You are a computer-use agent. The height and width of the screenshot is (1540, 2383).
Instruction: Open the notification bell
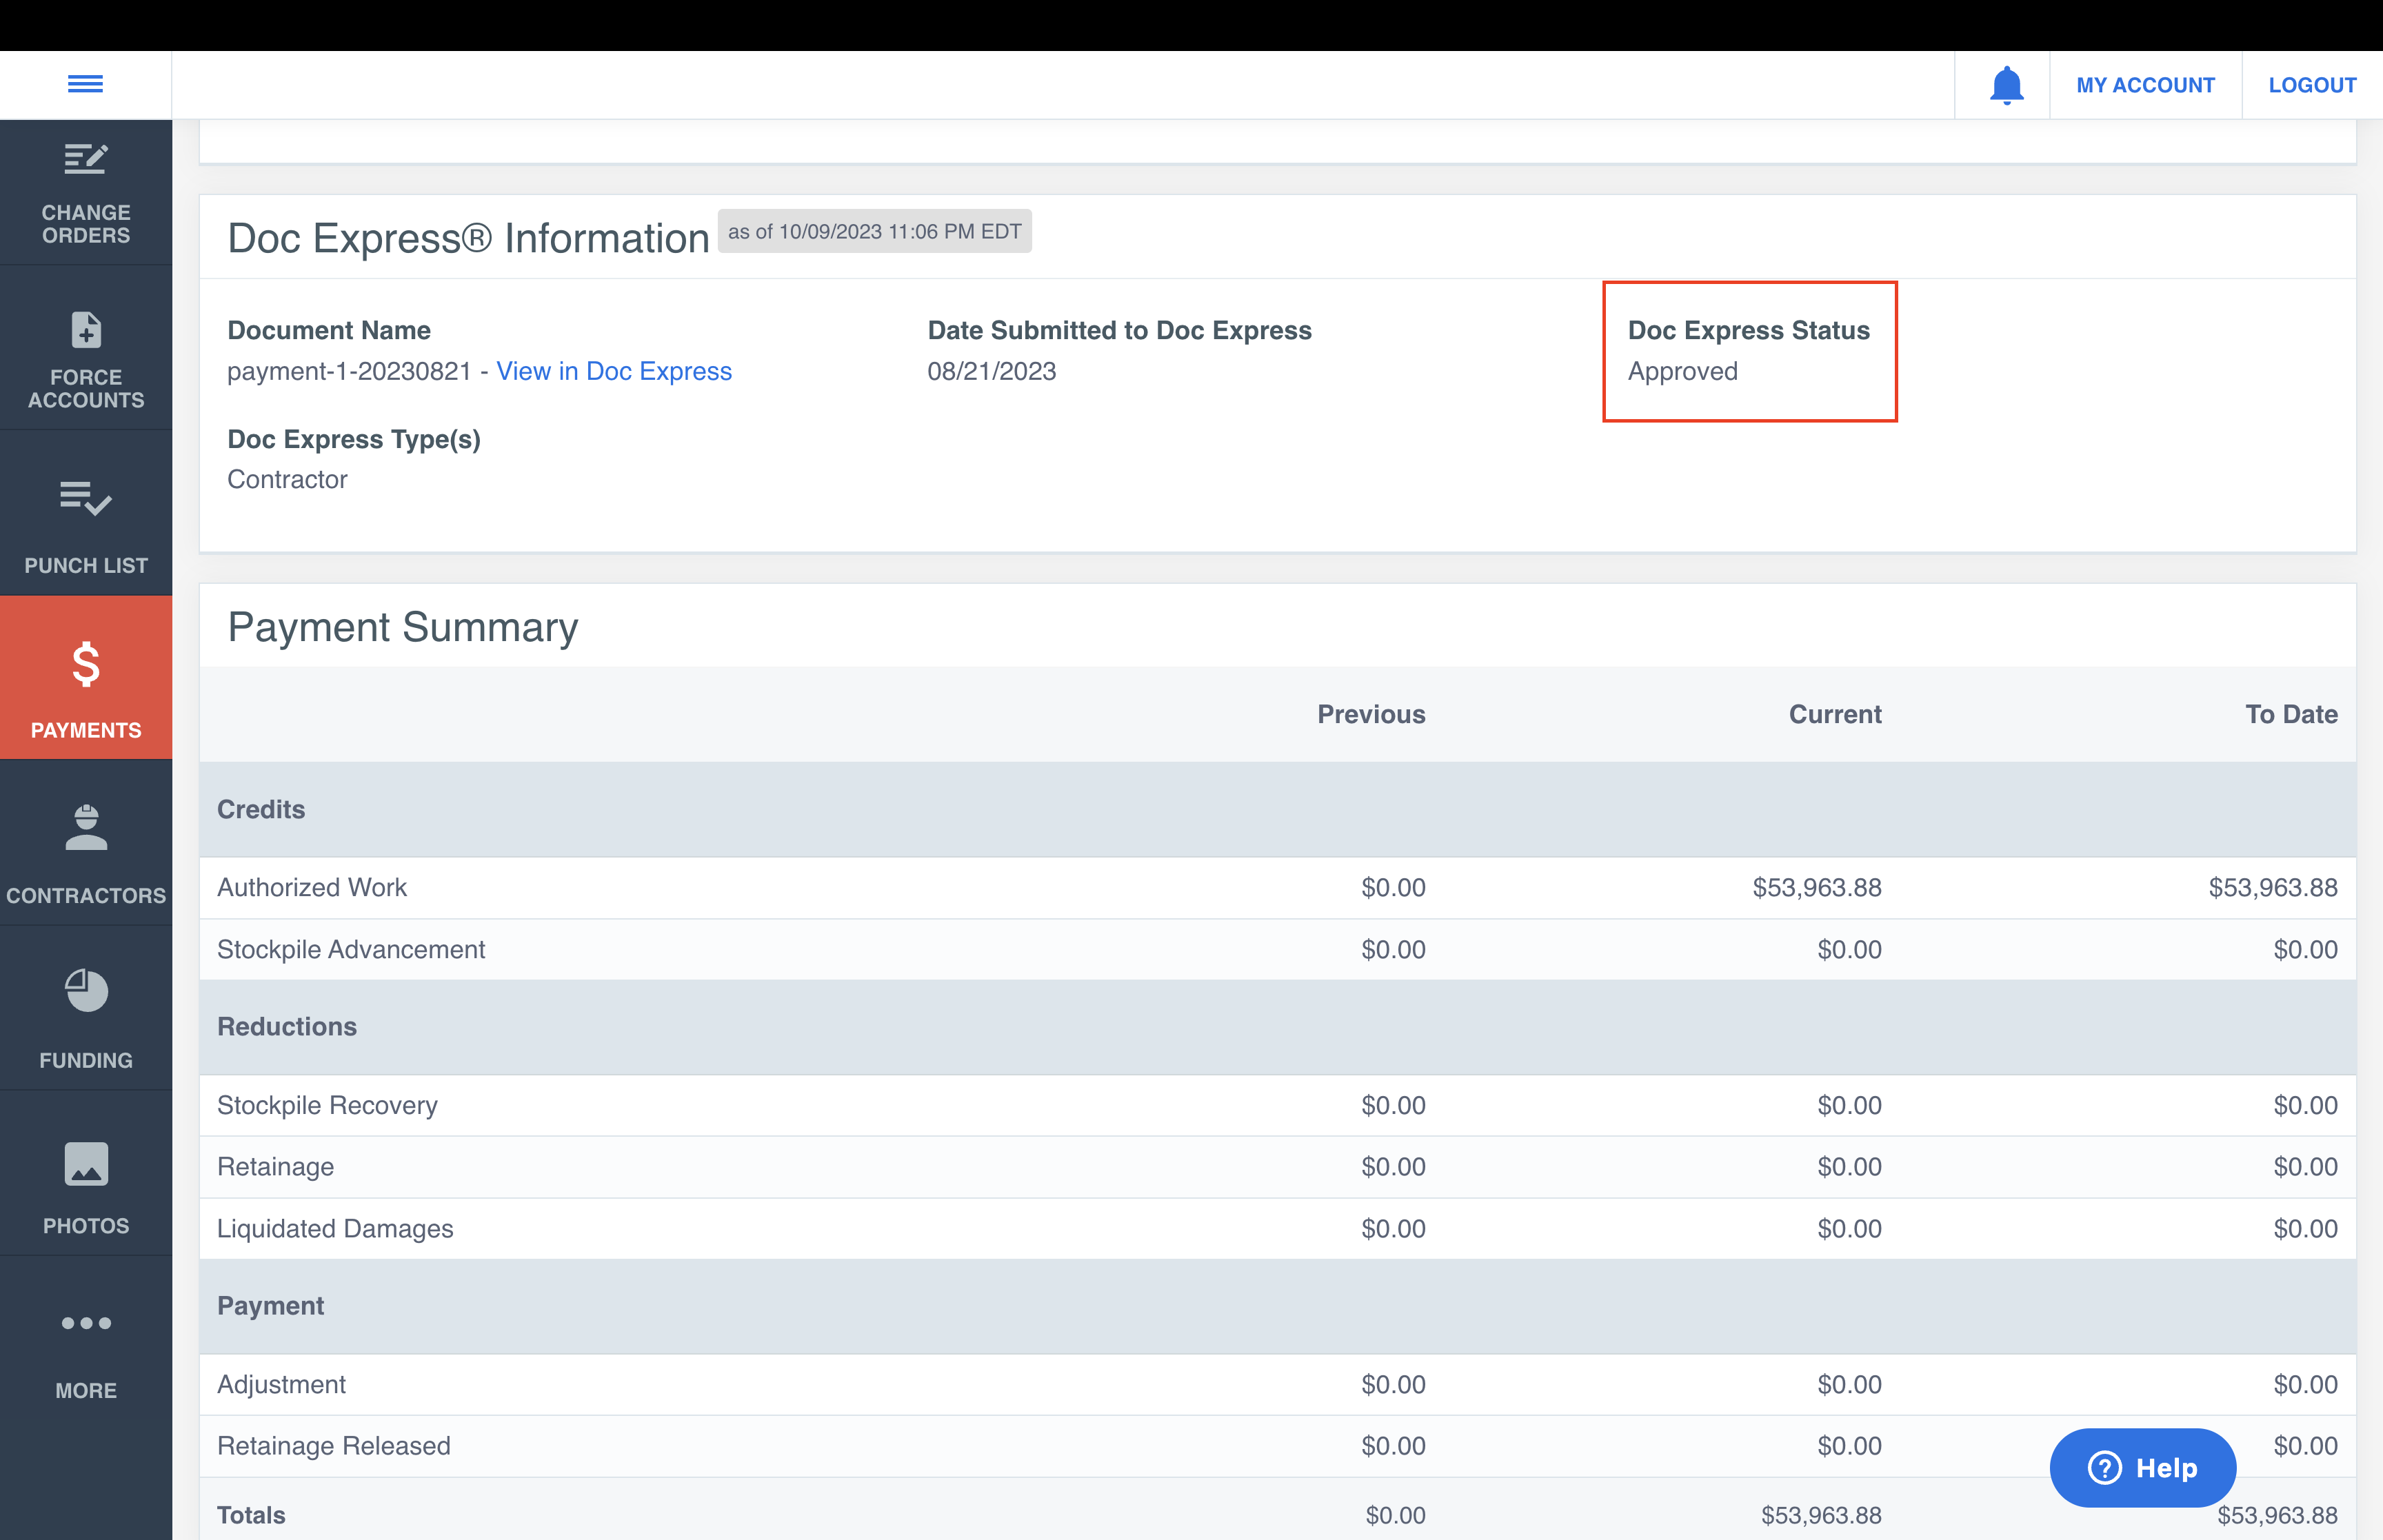coord(2006,84)
